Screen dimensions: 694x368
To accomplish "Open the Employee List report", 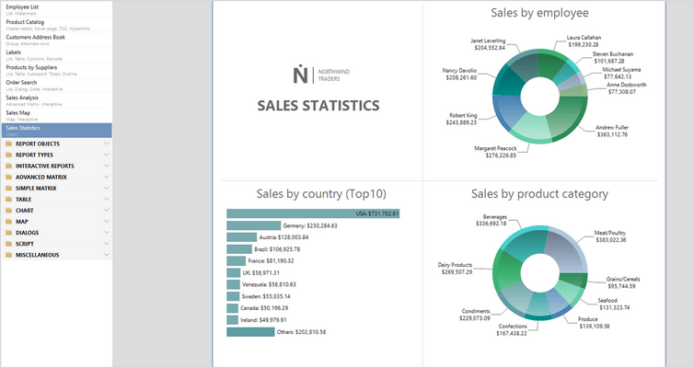I will (x=22, y=7).
